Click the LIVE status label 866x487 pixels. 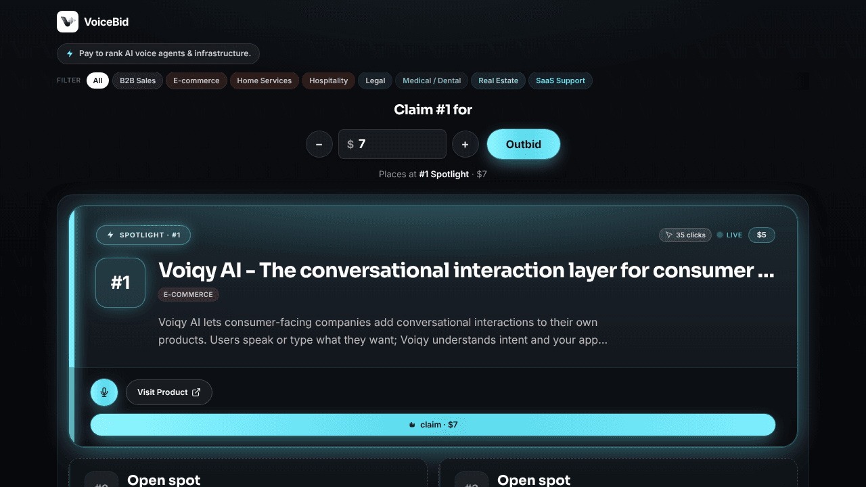(735, 235)
